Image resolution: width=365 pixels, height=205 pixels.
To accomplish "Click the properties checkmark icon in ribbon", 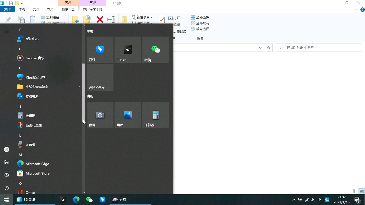I will coord(162,19).
